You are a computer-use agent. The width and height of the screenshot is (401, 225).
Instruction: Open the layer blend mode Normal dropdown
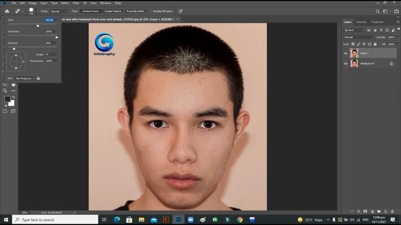(x=359, y=37)
